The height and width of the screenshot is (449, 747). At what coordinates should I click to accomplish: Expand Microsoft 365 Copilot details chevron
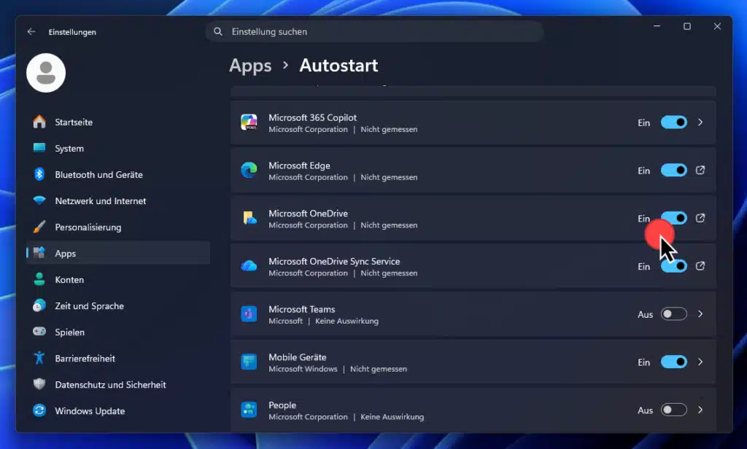click(700, 122)
